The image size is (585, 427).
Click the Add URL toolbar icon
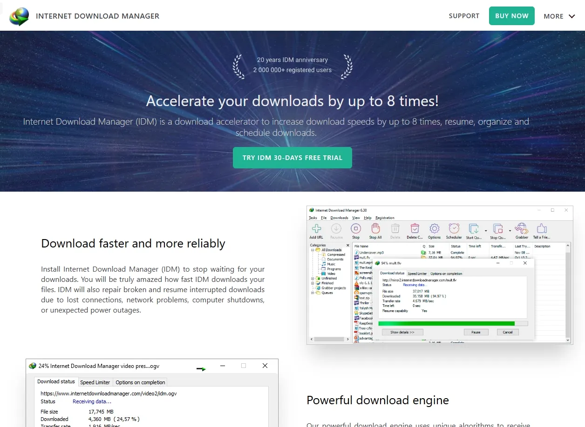317,228
